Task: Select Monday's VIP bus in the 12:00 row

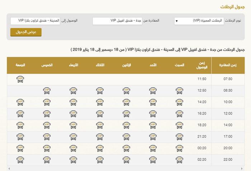Action: tap(126, 114)
